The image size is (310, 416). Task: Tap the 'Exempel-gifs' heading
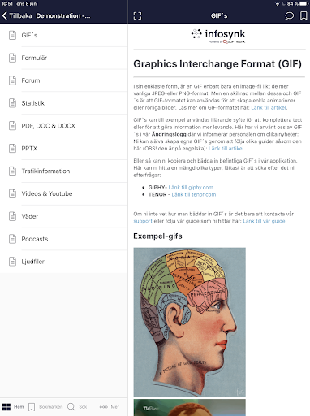coord(157,236)
